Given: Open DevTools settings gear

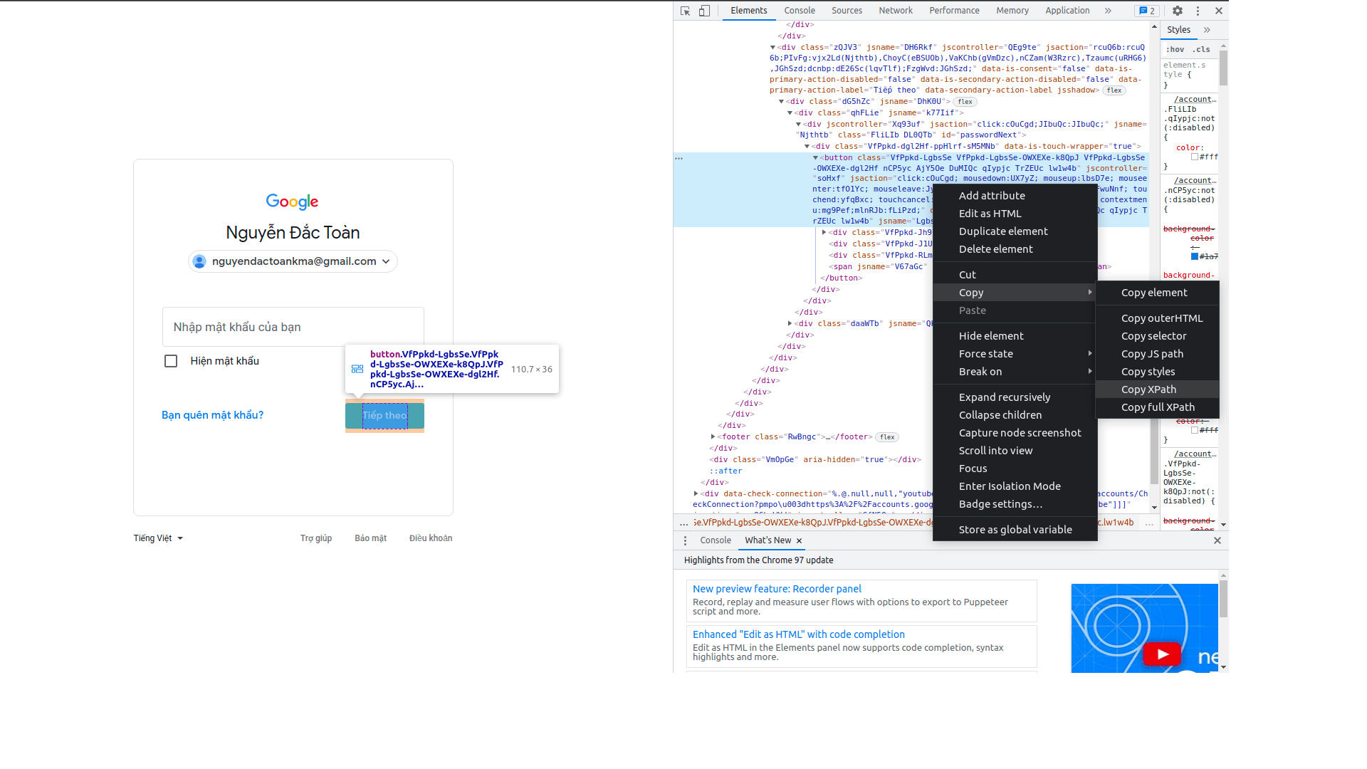Looking at the screenshot, I should point(1177,11).
